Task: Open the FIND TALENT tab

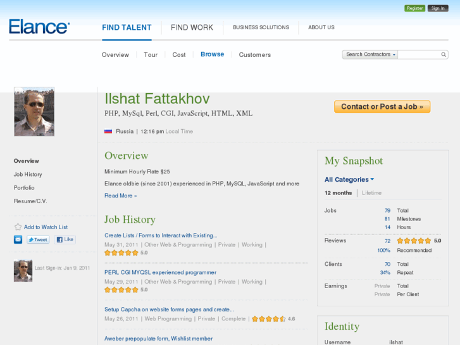Action: (x=127, y=28)
